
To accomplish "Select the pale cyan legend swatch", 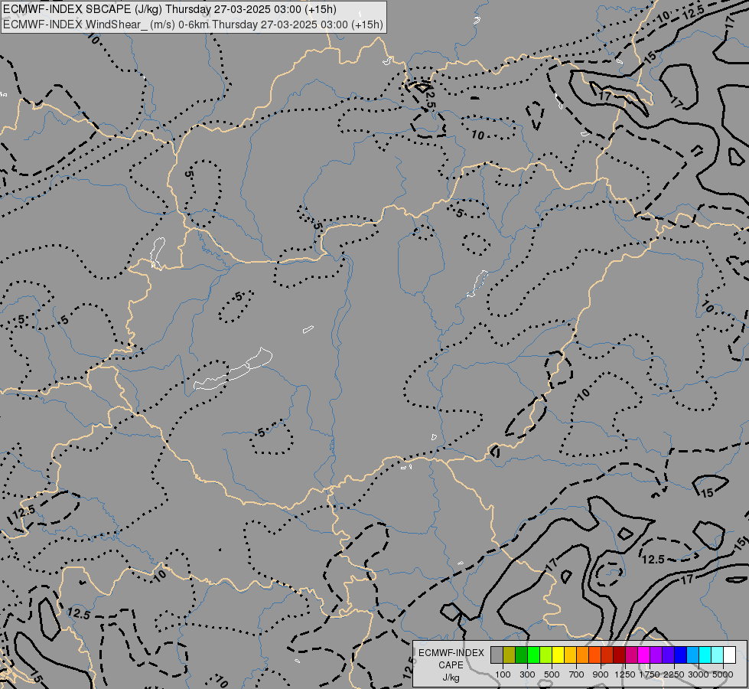I will (x=718, y=655).
